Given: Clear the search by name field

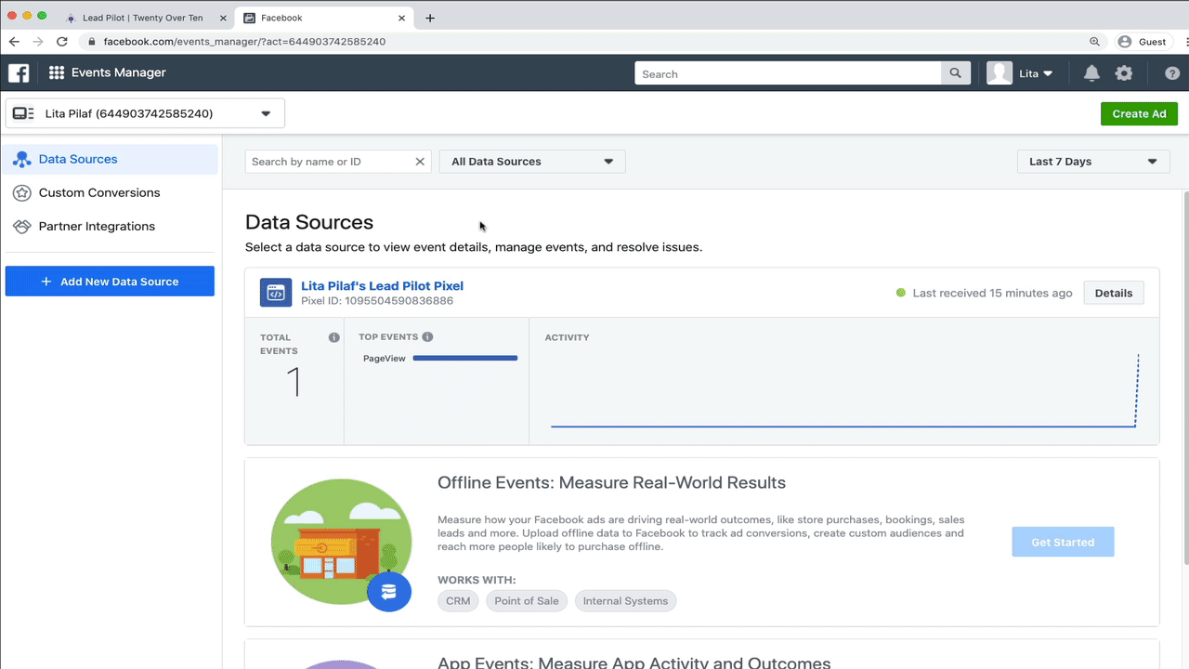Looking at the screenshot, I should point(420,162).
